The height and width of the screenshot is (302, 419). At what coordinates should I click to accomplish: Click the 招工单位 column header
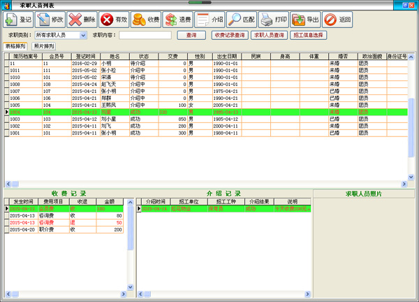coord(189,201)
